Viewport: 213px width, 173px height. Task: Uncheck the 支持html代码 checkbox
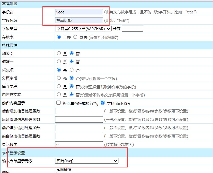coord(103,103)
